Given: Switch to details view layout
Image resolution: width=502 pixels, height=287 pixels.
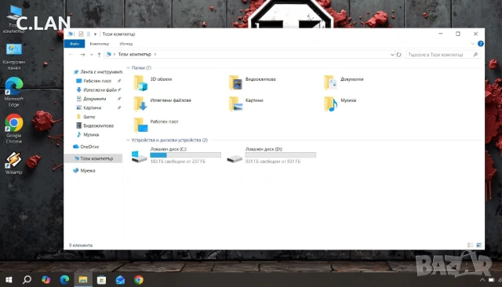Looking at the screenshot, I should point(470,245).
